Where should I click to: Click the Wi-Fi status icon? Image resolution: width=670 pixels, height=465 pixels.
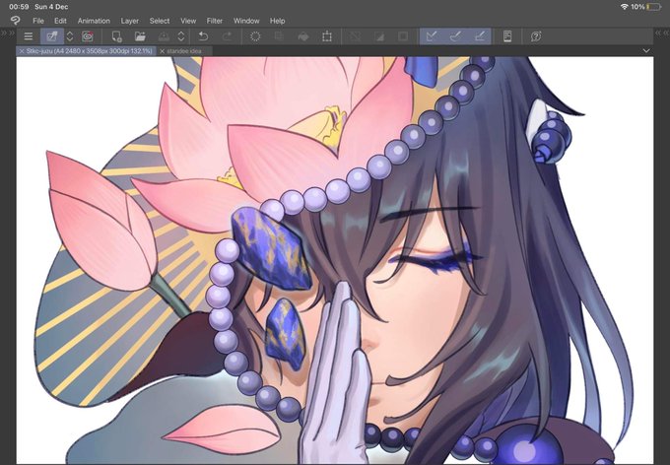click(x=625, y=7)
